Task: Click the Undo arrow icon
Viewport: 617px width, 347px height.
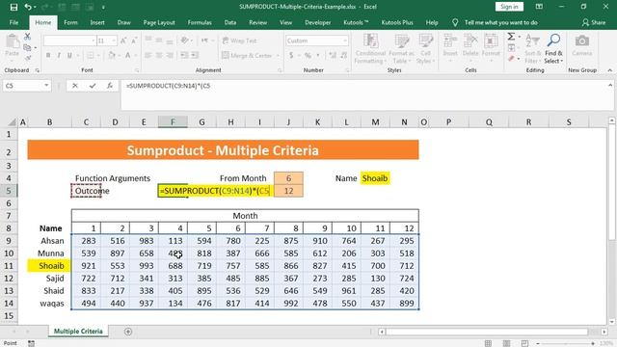Action: coord(27,7)
